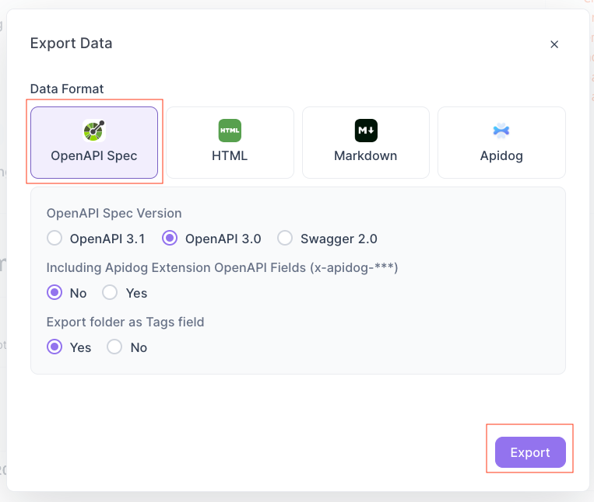This screenshot has width=594, height=502.
Task: Click the purple Export button
Action: point(530,452)
